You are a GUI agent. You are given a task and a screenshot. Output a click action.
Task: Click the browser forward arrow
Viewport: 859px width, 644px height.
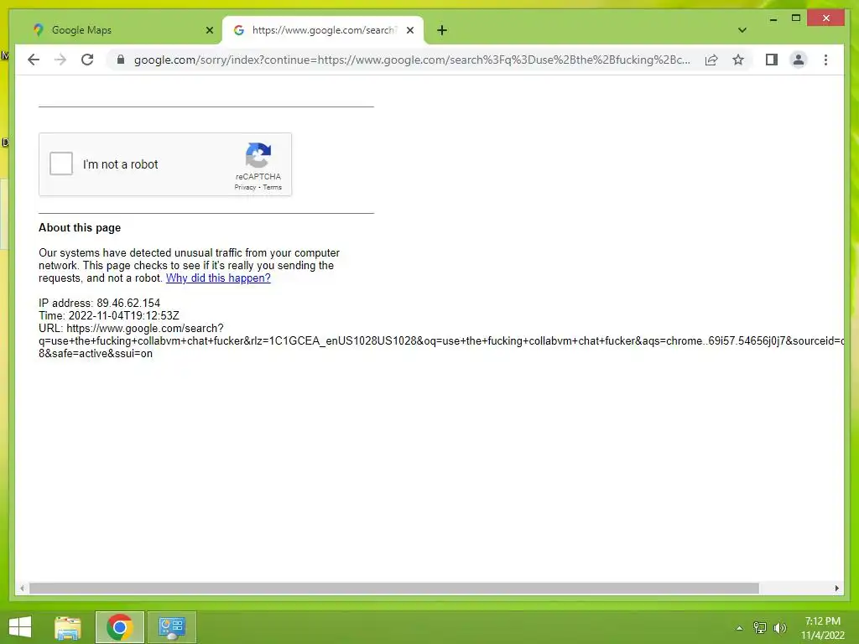(60, 60)
